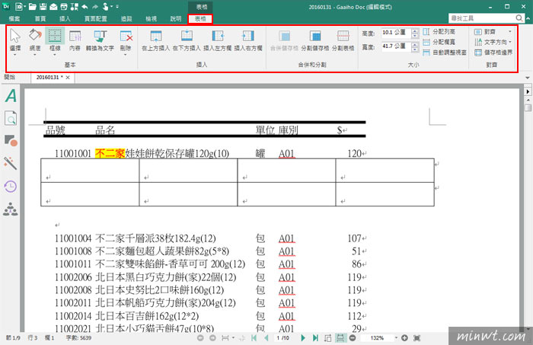
Task: Click 儲存格邊界 cell margins
Action: 493,53
